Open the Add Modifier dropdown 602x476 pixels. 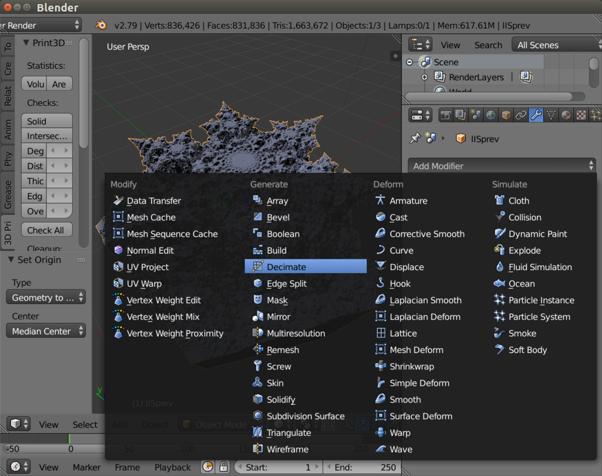pos(502,166)
